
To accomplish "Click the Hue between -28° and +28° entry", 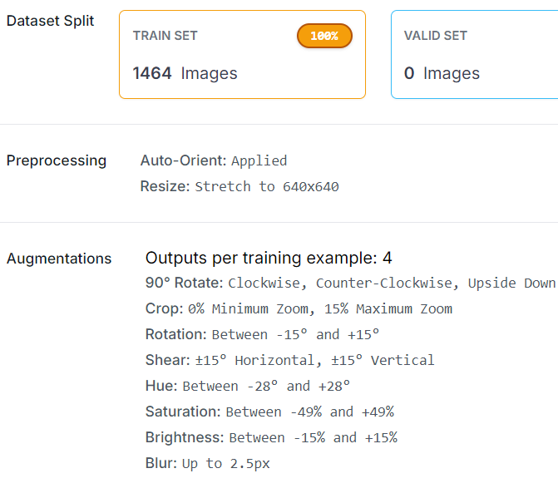I will [x=248, y=386].
